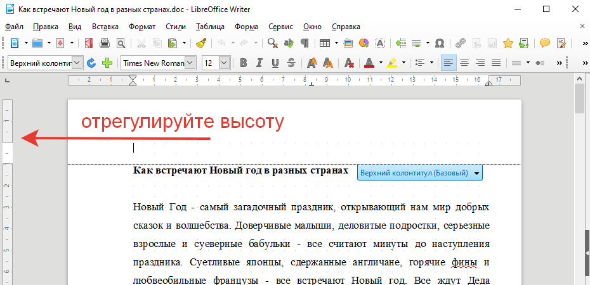Select the Clone Formatting paintbrush
590x285 pixels.
(x=201, y=43)
